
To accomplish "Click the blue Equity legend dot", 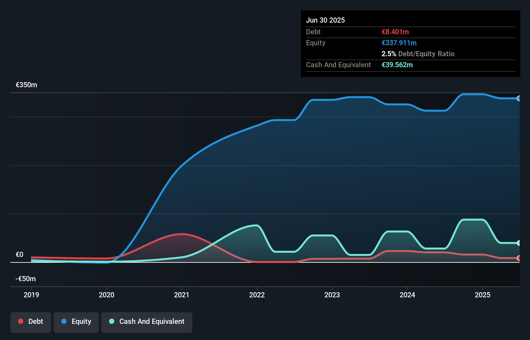I will click(64, 321).
